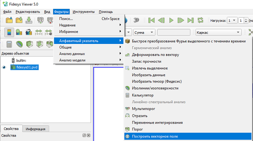Click the Calculator toolbar icon
The width and height of the screenshot is (253, 141).
(x=9, y=44)
